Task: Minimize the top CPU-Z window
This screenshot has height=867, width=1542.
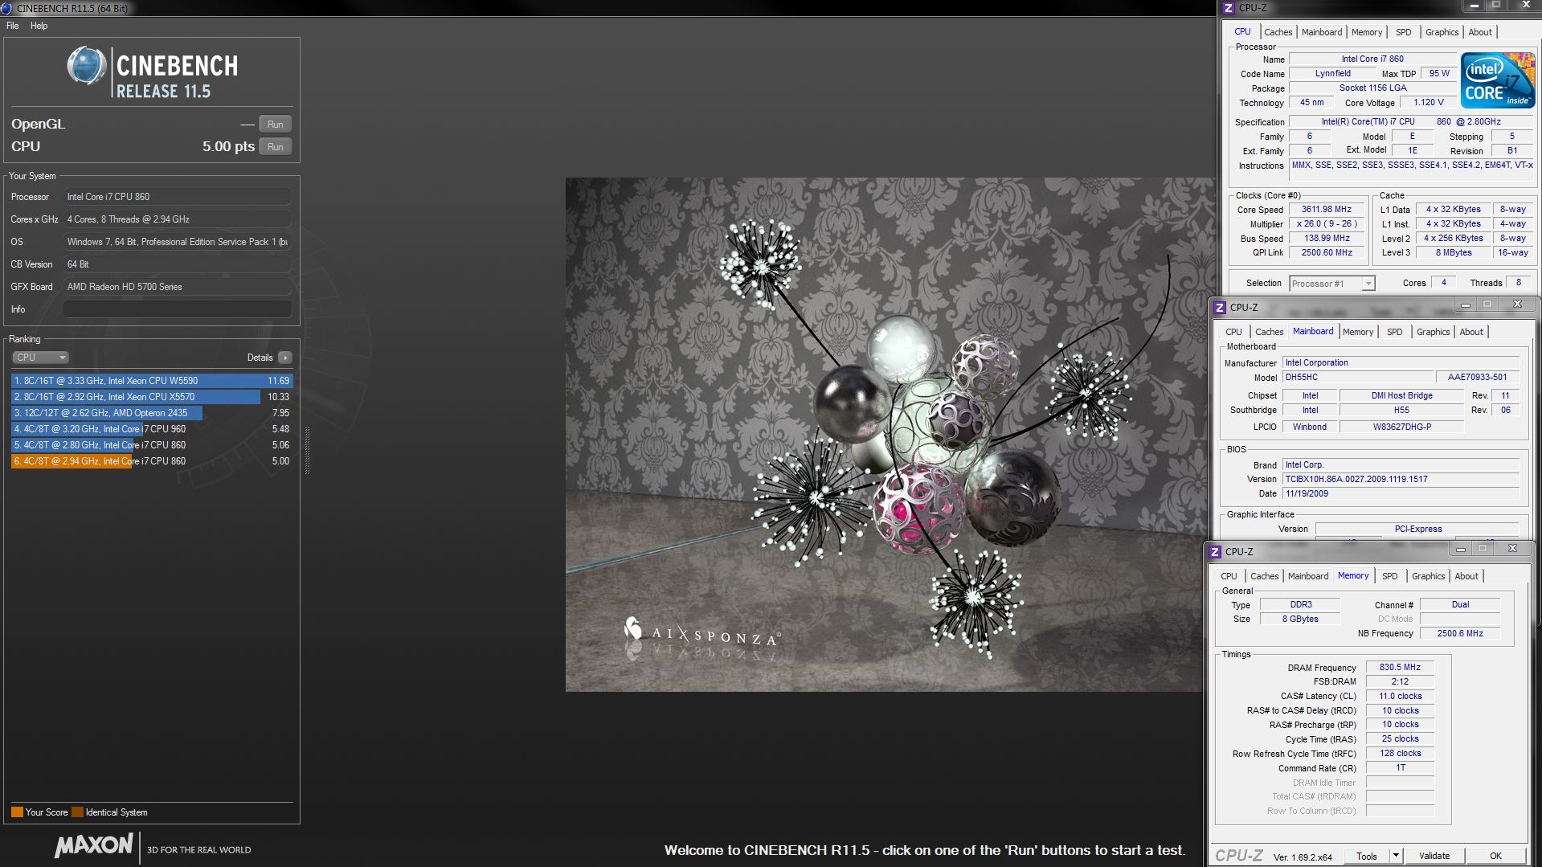Action: [1474, 6]
